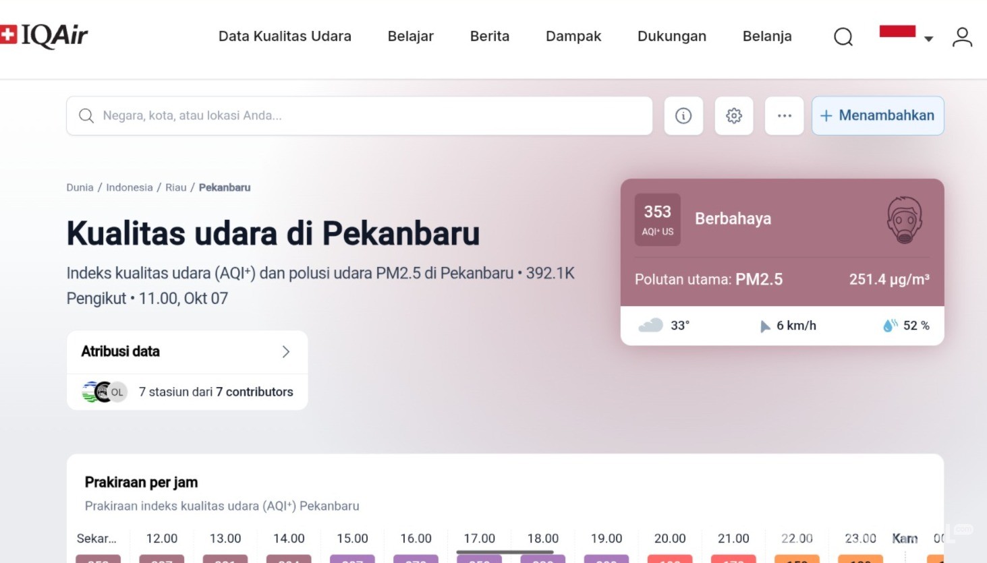The height and width of the screenshot is (563, 987).
Task: Click the contributor logos in Atribusi data
Action: 105,392
